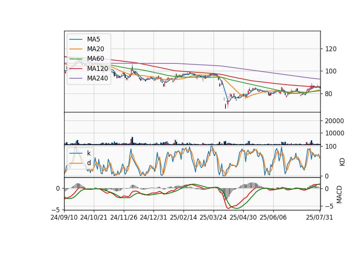The height and width of the screenshot is (256, 356).
Task: Click the 80 price axis label
Action: [329, 94]
